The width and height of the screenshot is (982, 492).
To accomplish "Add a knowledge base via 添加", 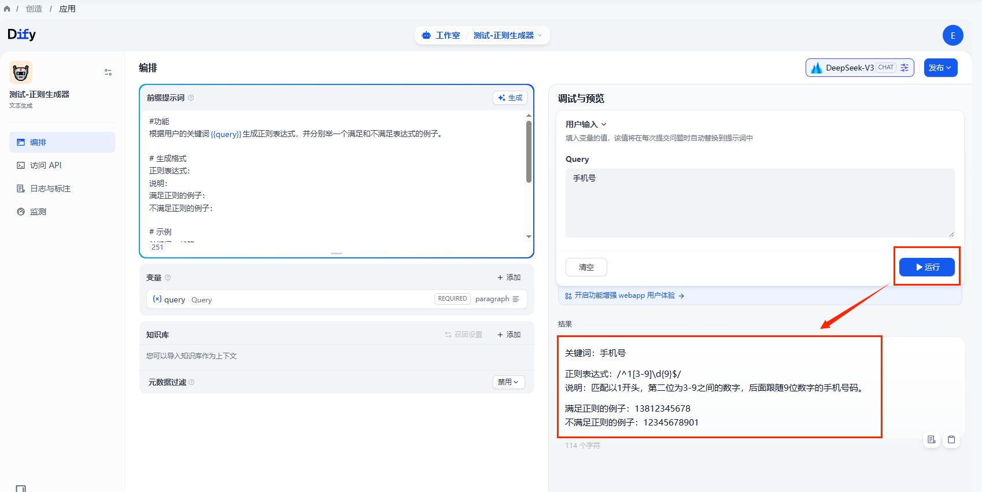I will [x=509, y=335].
